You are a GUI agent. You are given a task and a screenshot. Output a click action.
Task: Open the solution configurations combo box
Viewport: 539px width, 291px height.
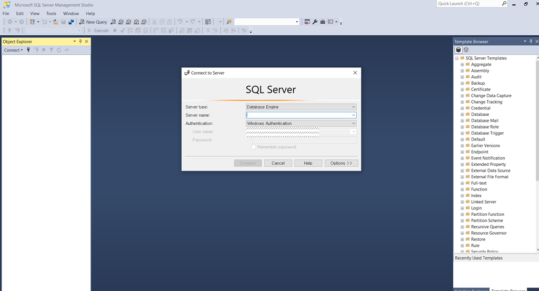tap(267, 22)
